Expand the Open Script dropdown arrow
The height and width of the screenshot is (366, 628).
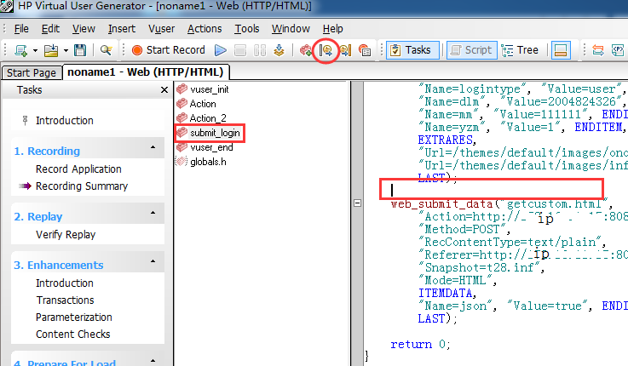[x=66, y=50]
